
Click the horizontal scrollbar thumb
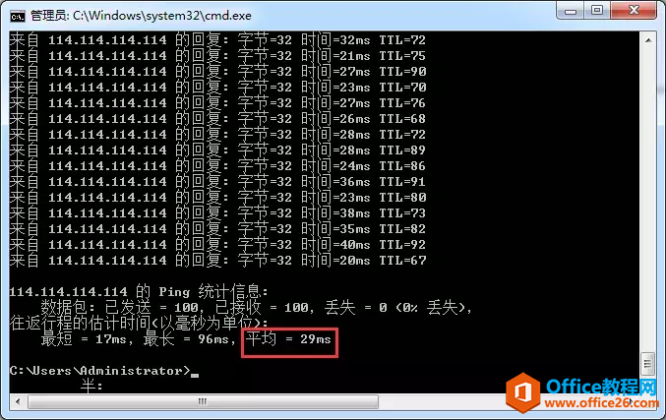(203, 401)
